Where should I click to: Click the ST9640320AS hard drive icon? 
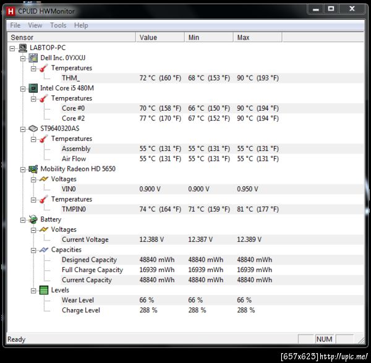[x=33, y=129]
